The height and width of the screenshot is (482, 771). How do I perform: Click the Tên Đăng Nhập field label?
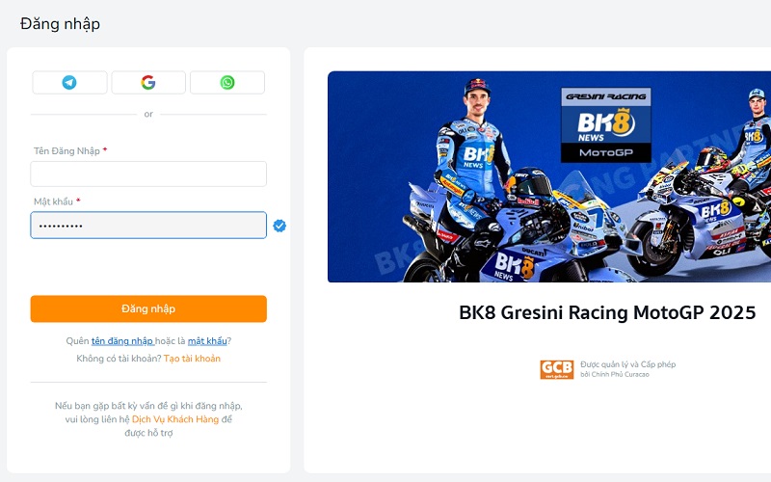(x=66, y=151)
